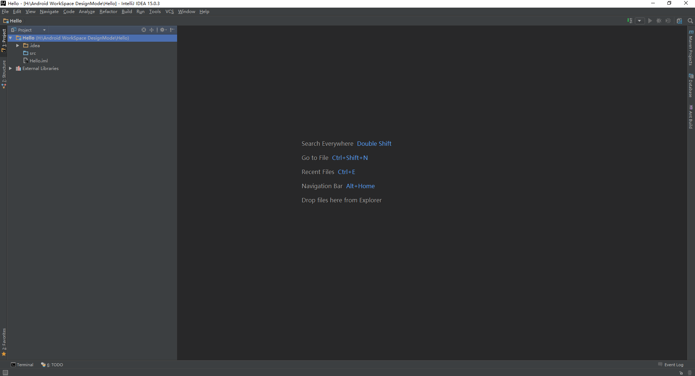Image resolution: width=695 pixels, height=376 pixels.
Task: Click Hello in the navigation bar
Action: click(13, 21)
